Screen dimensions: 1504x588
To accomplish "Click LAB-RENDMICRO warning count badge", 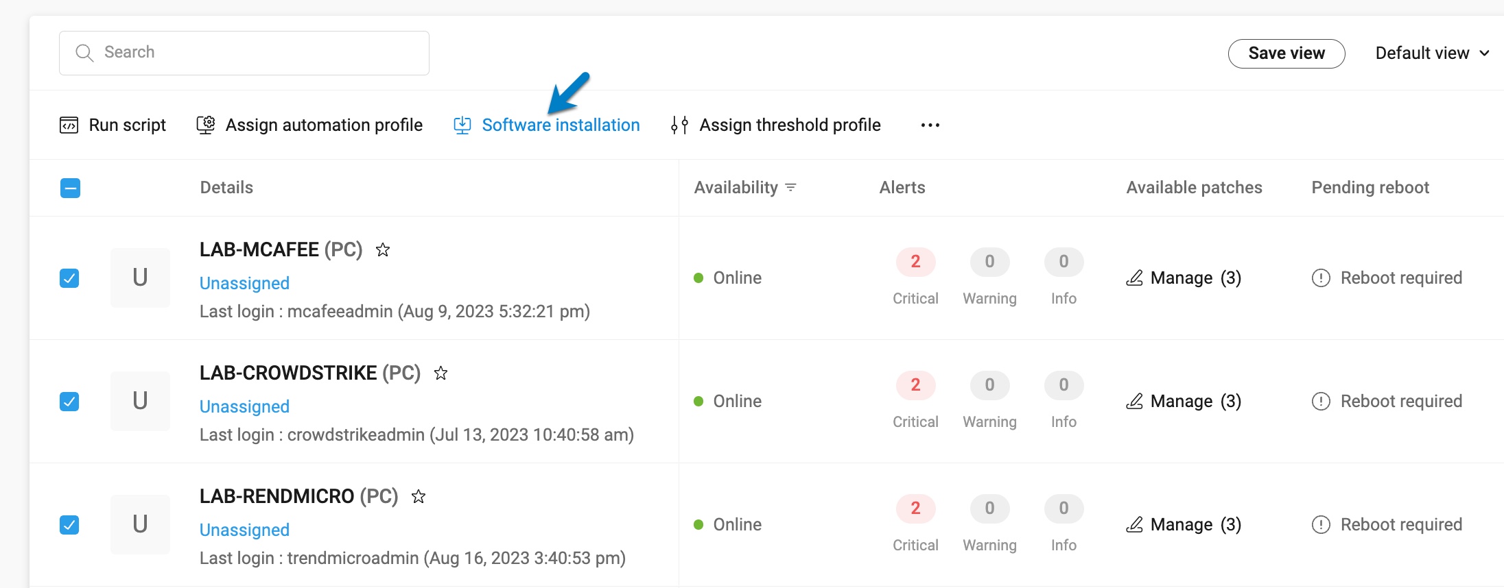I will click(989, 509).
